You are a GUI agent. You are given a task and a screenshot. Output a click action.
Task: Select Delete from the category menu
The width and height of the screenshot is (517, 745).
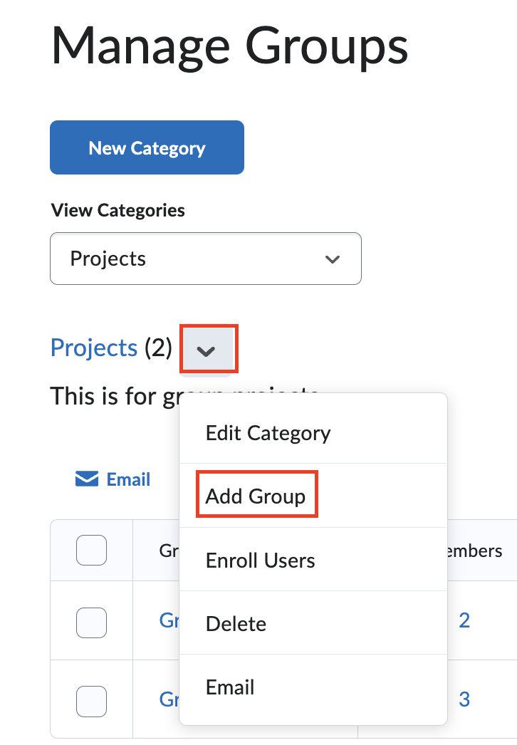[236, 623]
